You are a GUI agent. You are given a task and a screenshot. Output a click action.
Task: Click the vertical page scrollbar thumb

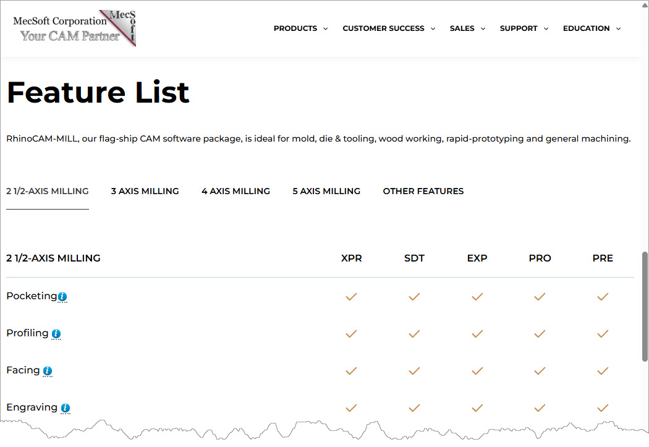click(645, 306)
